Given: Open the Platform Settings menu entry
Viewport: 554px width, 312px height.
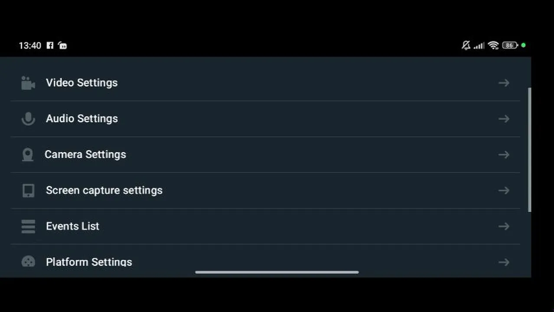Looking at the screenshot, I should click(265, 261).
